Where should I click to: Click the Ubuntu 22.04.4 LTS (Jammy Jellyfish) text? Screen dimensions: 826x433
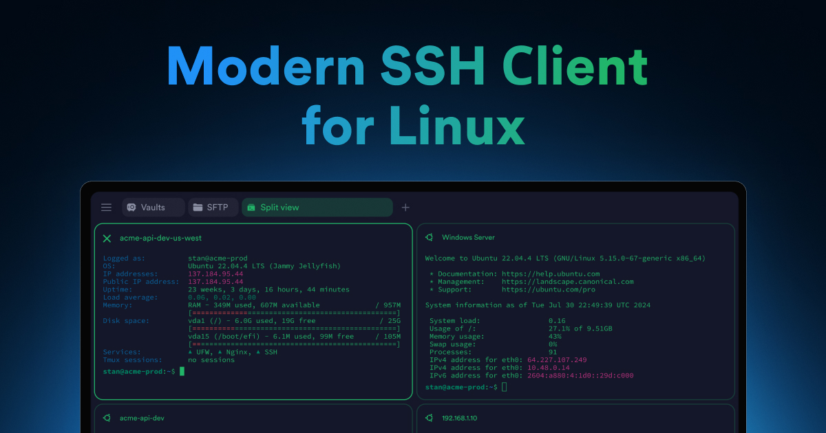pyautogui.click(x=264, y=266)
